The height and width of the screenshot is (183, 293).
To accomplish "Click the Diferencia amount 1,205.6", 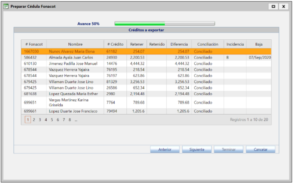I will point(183,111).
